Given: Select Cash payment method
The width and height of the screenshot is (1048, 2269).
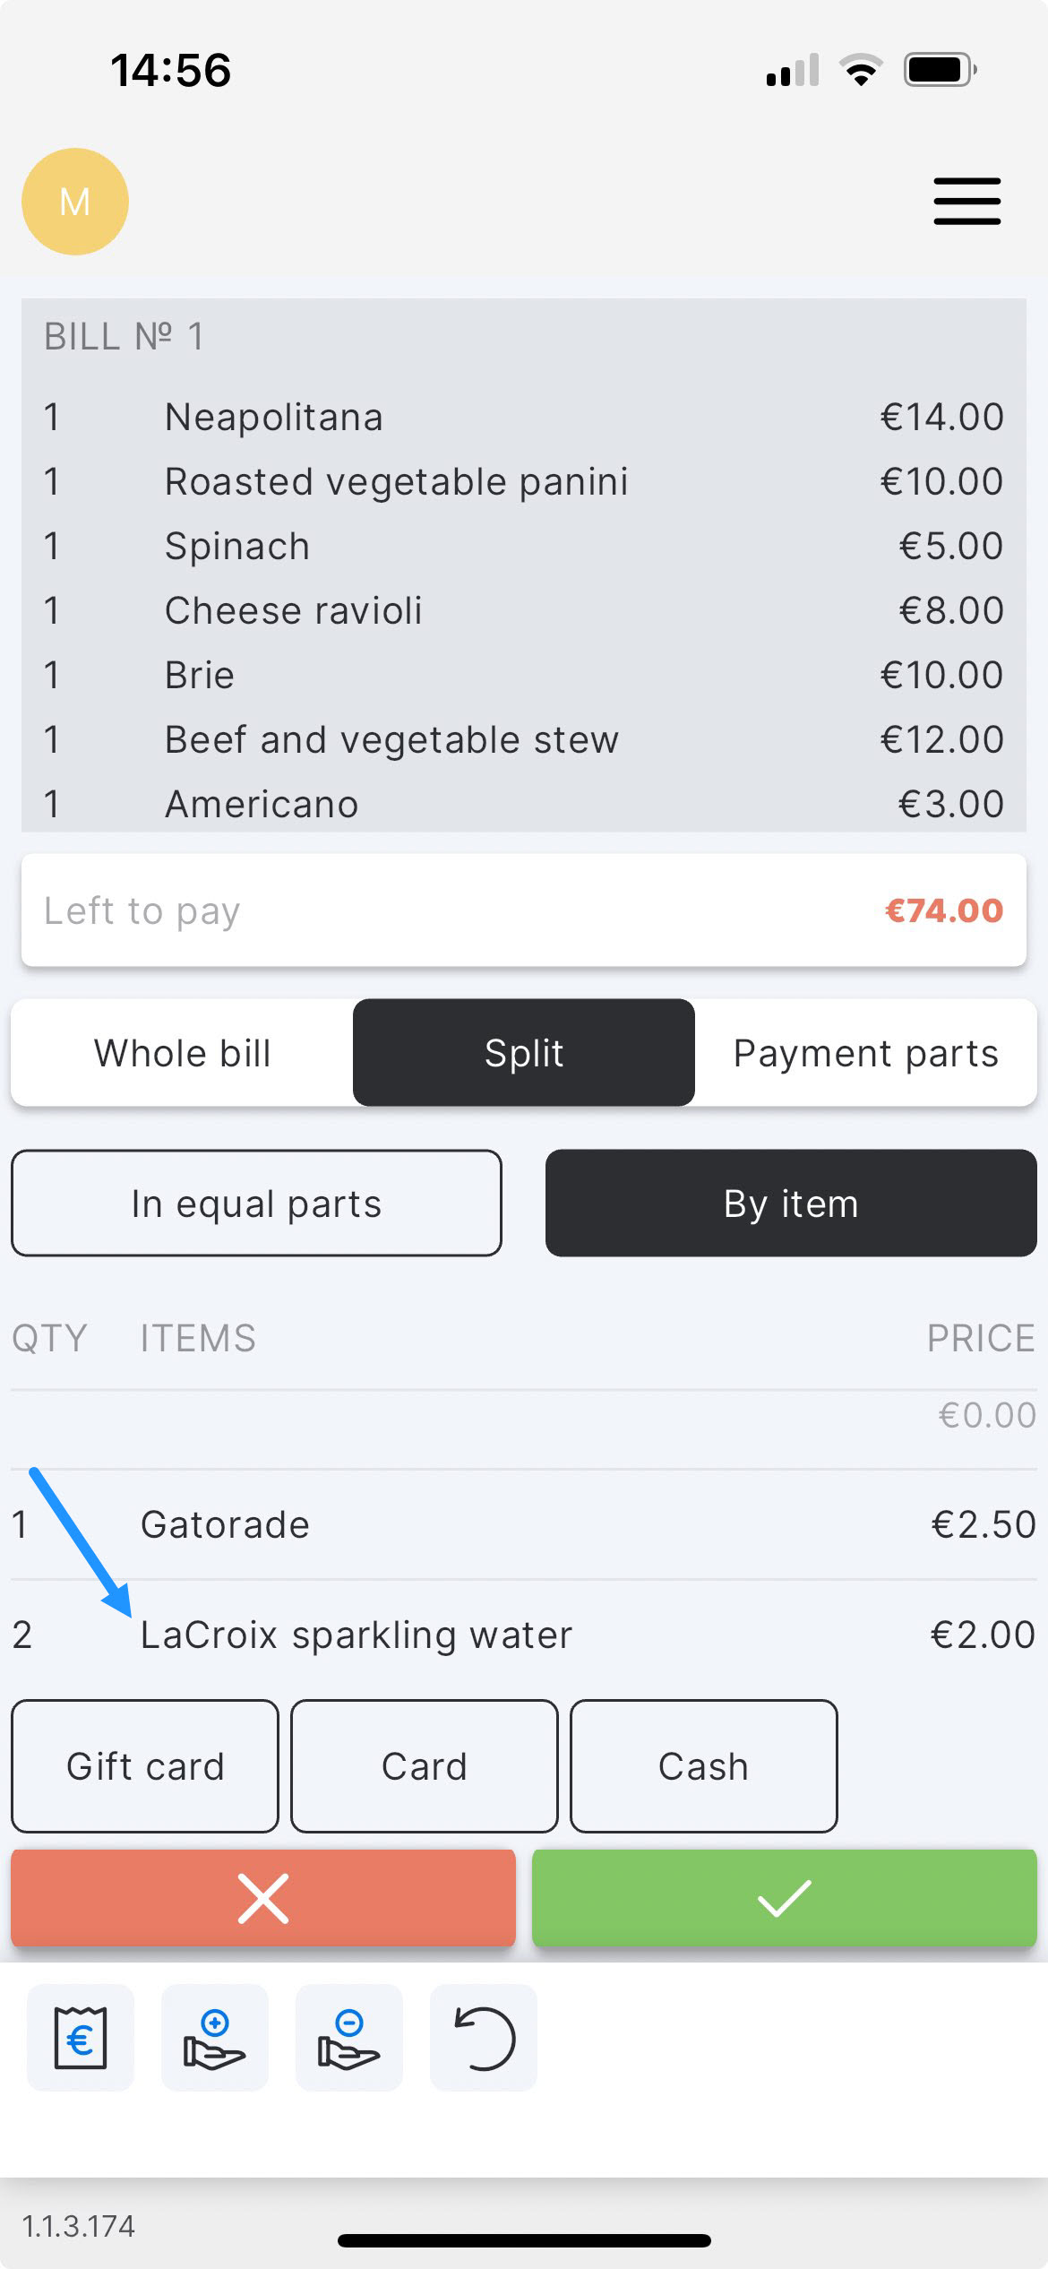Looking at the screenshot, I should pos(704,1766).
